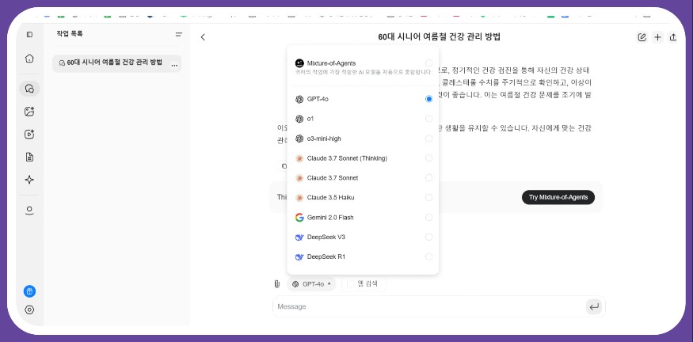Select the DeepSeek R1 radio button
Image resolution: width=693 pixels, height=342 pixels.
click(428, 256)
